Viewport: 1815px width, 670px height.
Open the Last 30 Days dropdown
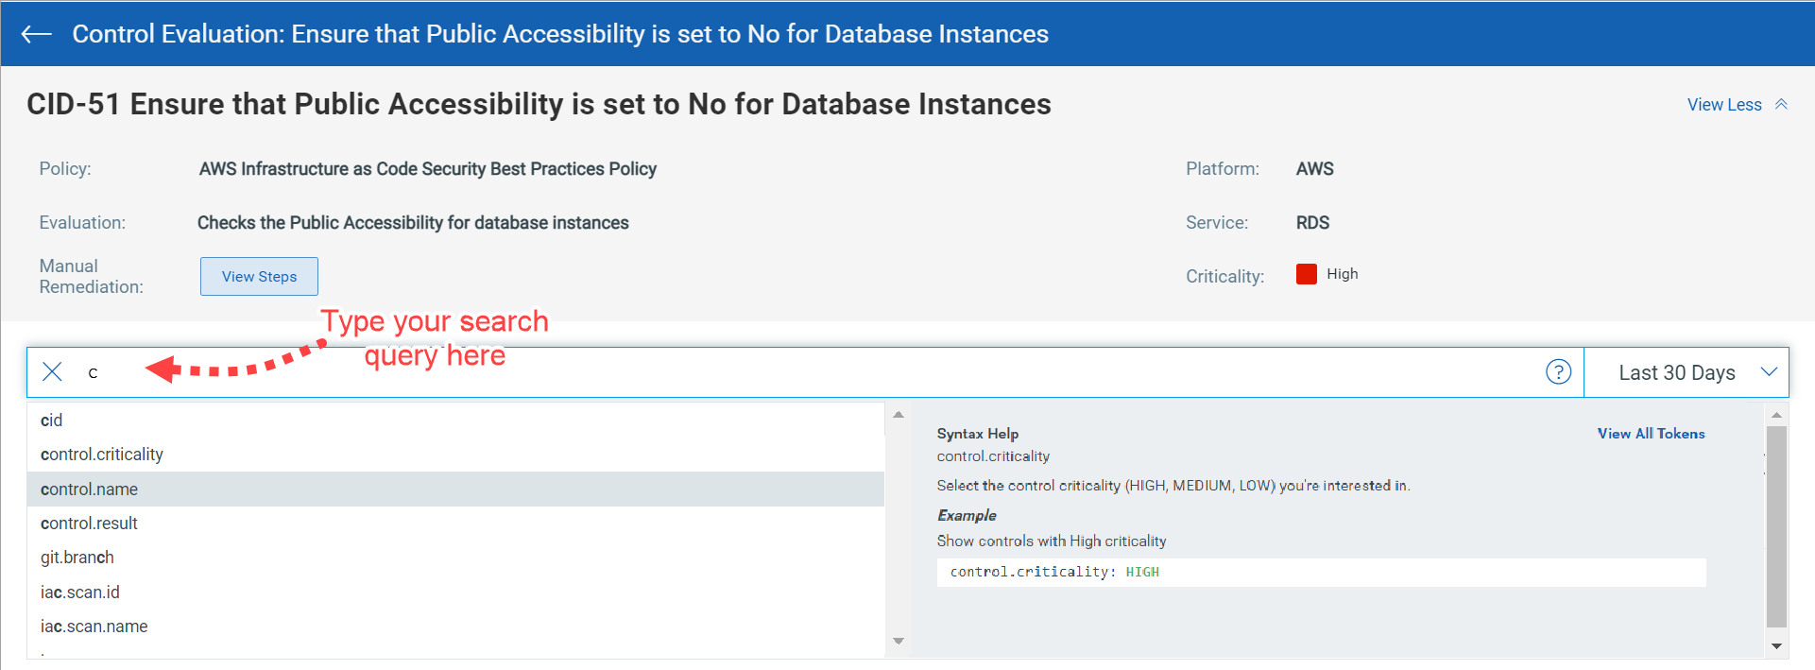click(x=1687, y=372)
